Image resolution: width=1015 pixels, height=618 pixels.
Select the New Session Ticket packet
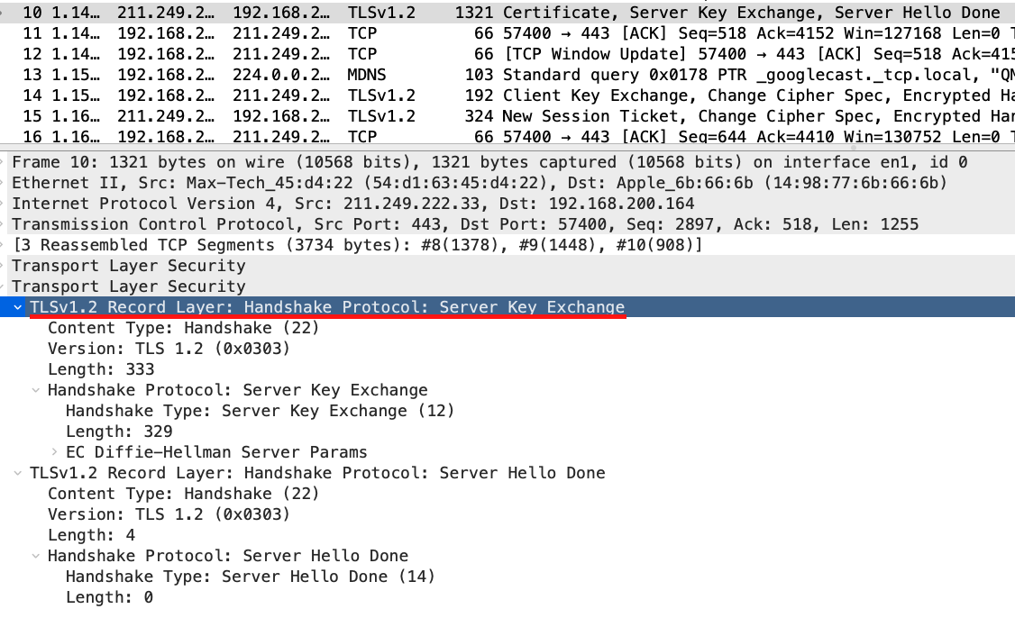pyautogui.click(x=361, y=115)
